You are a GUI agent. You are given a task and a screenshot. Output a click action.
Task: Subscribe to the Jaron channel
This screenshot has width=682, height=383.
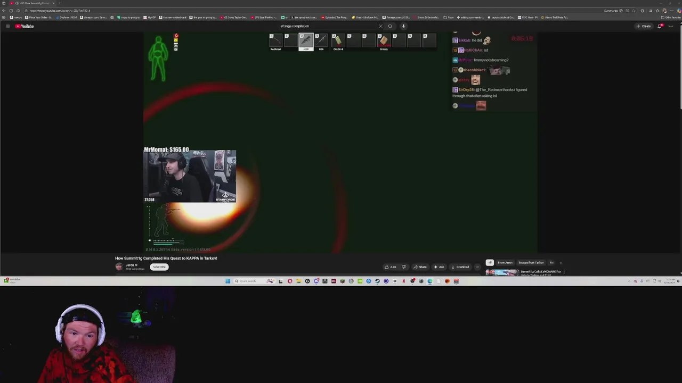pos(159,267)
